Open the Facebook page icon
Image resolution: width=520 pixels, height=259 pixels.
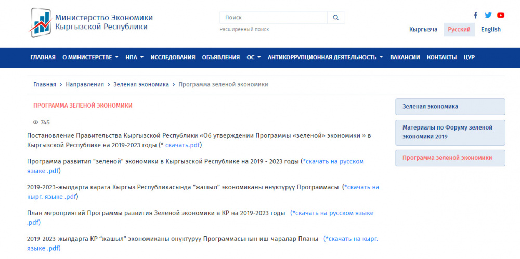click(475, 15)
